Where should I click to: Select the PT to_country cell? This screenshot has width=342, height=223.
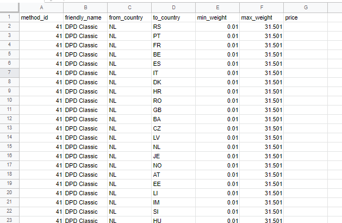[173, 36]
